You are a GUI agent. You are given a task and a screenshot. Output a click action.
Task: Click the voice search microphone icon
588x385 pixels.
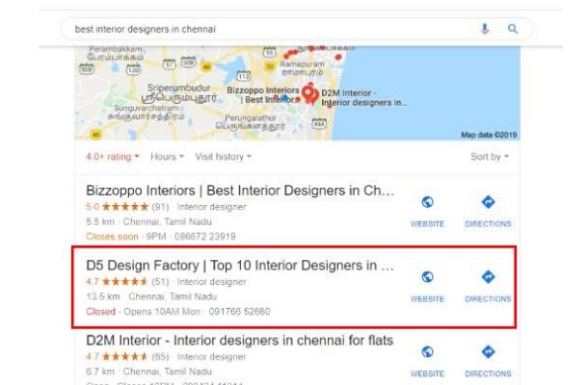485,29
